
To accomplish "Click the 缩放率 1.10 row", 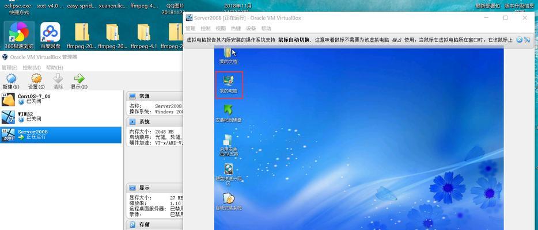I will coord(156,204).
